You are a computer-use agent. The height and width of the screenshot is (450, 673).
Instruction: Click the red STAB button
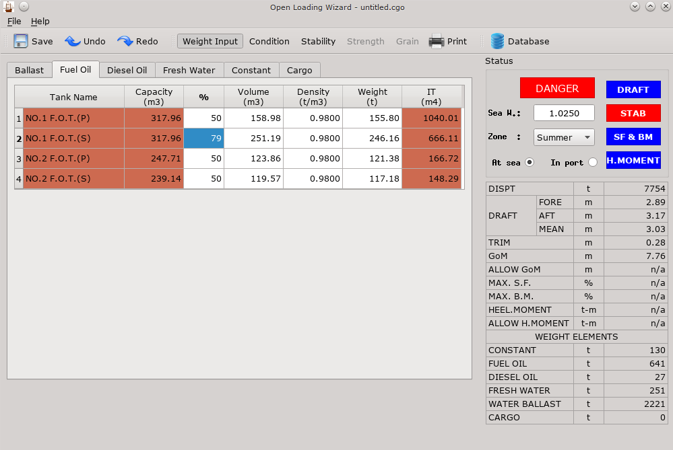(x=633, y=113)
